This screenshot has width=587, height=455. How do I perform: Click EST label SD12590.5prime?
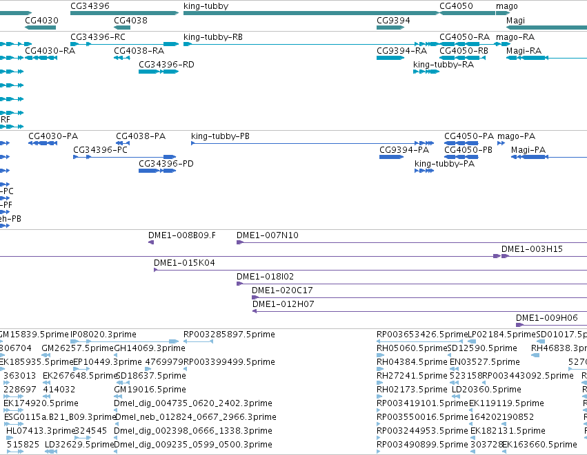[x=482, y=348]
